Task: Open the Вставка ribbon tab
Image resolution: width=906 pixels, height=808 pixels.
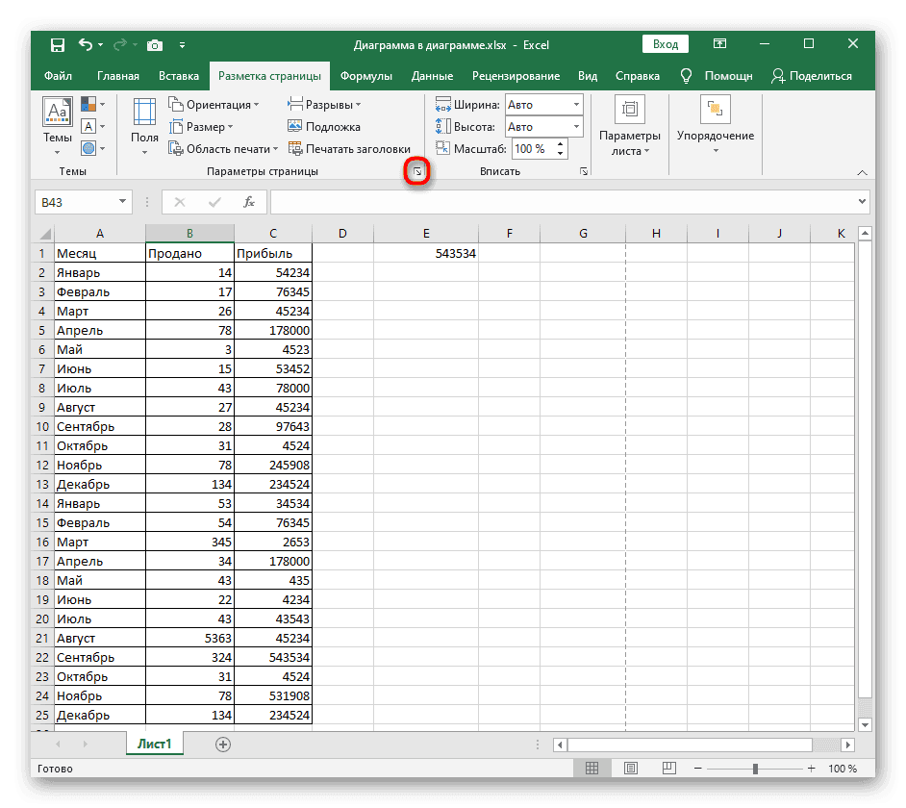Action: click(179, 76)
